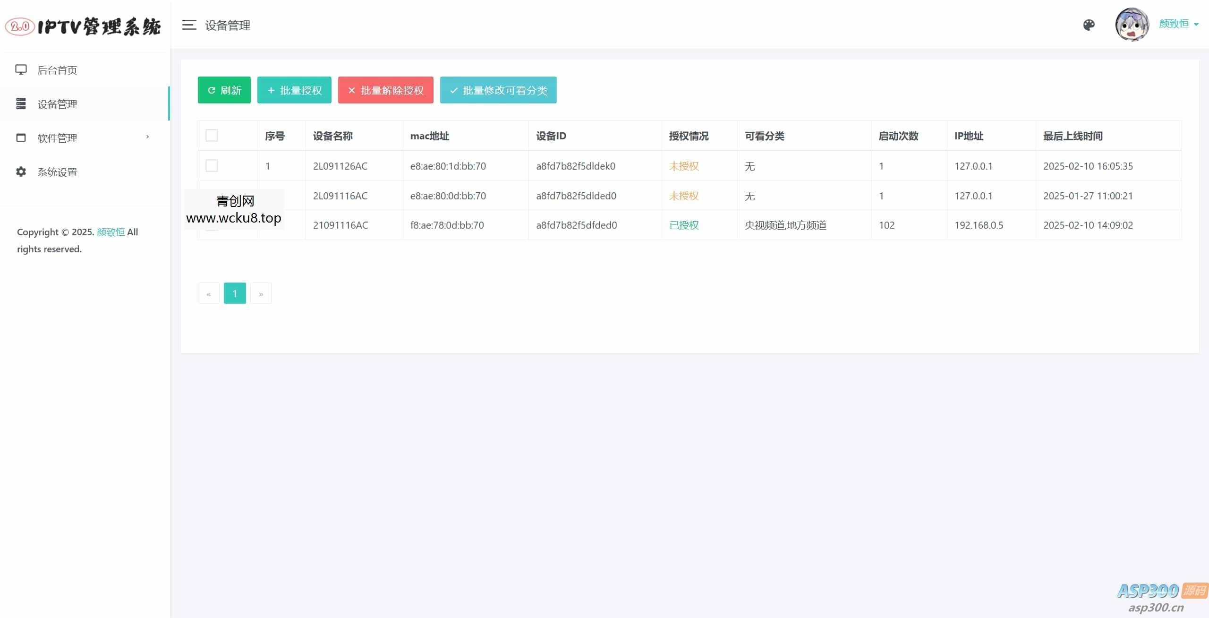
Task: Click the 批量授权 button
Action: (x=294, y=90)
